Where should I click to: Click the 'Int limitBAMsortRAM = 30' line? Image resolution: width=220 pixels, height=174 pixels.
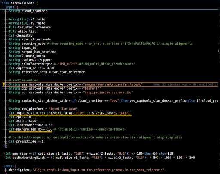click(31, 125)
